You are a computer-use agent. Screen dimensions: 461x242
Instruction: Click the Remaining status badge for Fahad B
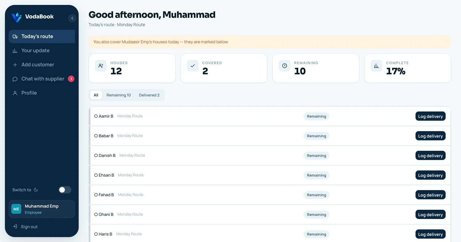(x=316, y=195)
